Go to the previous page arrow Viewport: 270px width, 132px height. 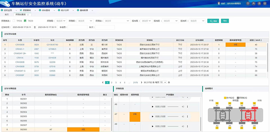(103, 83)
